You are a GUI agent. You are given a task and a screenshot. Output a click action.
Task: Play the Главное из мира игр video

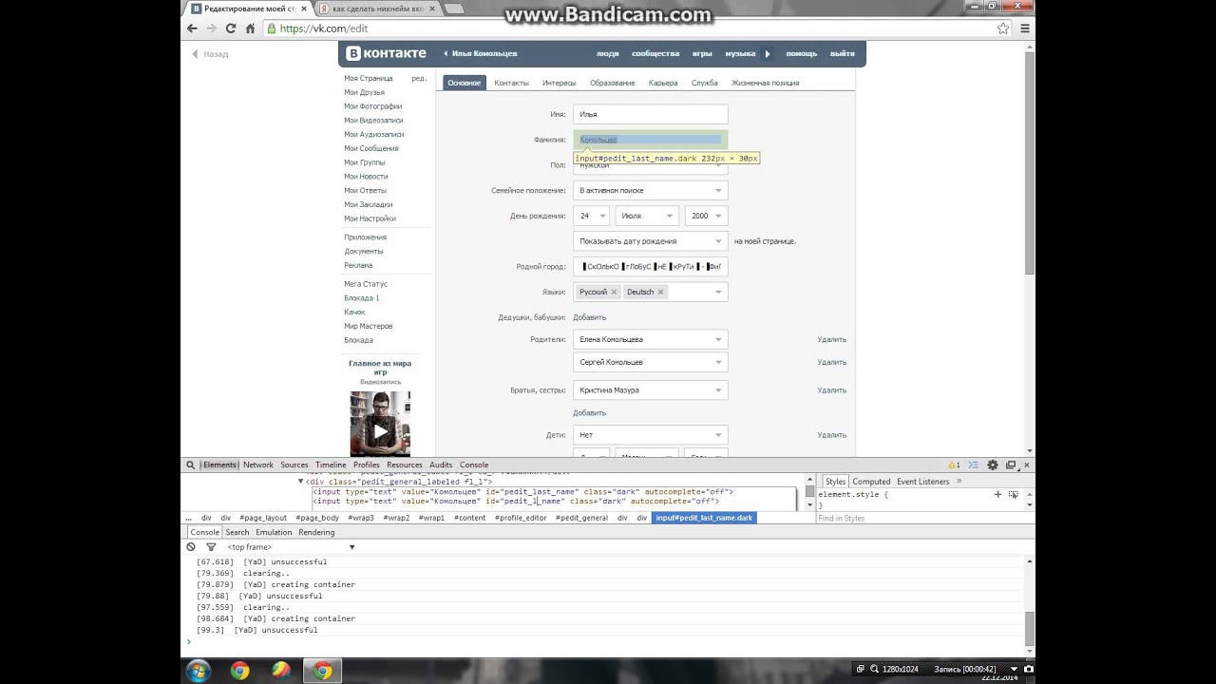click(x=380, y=430)
